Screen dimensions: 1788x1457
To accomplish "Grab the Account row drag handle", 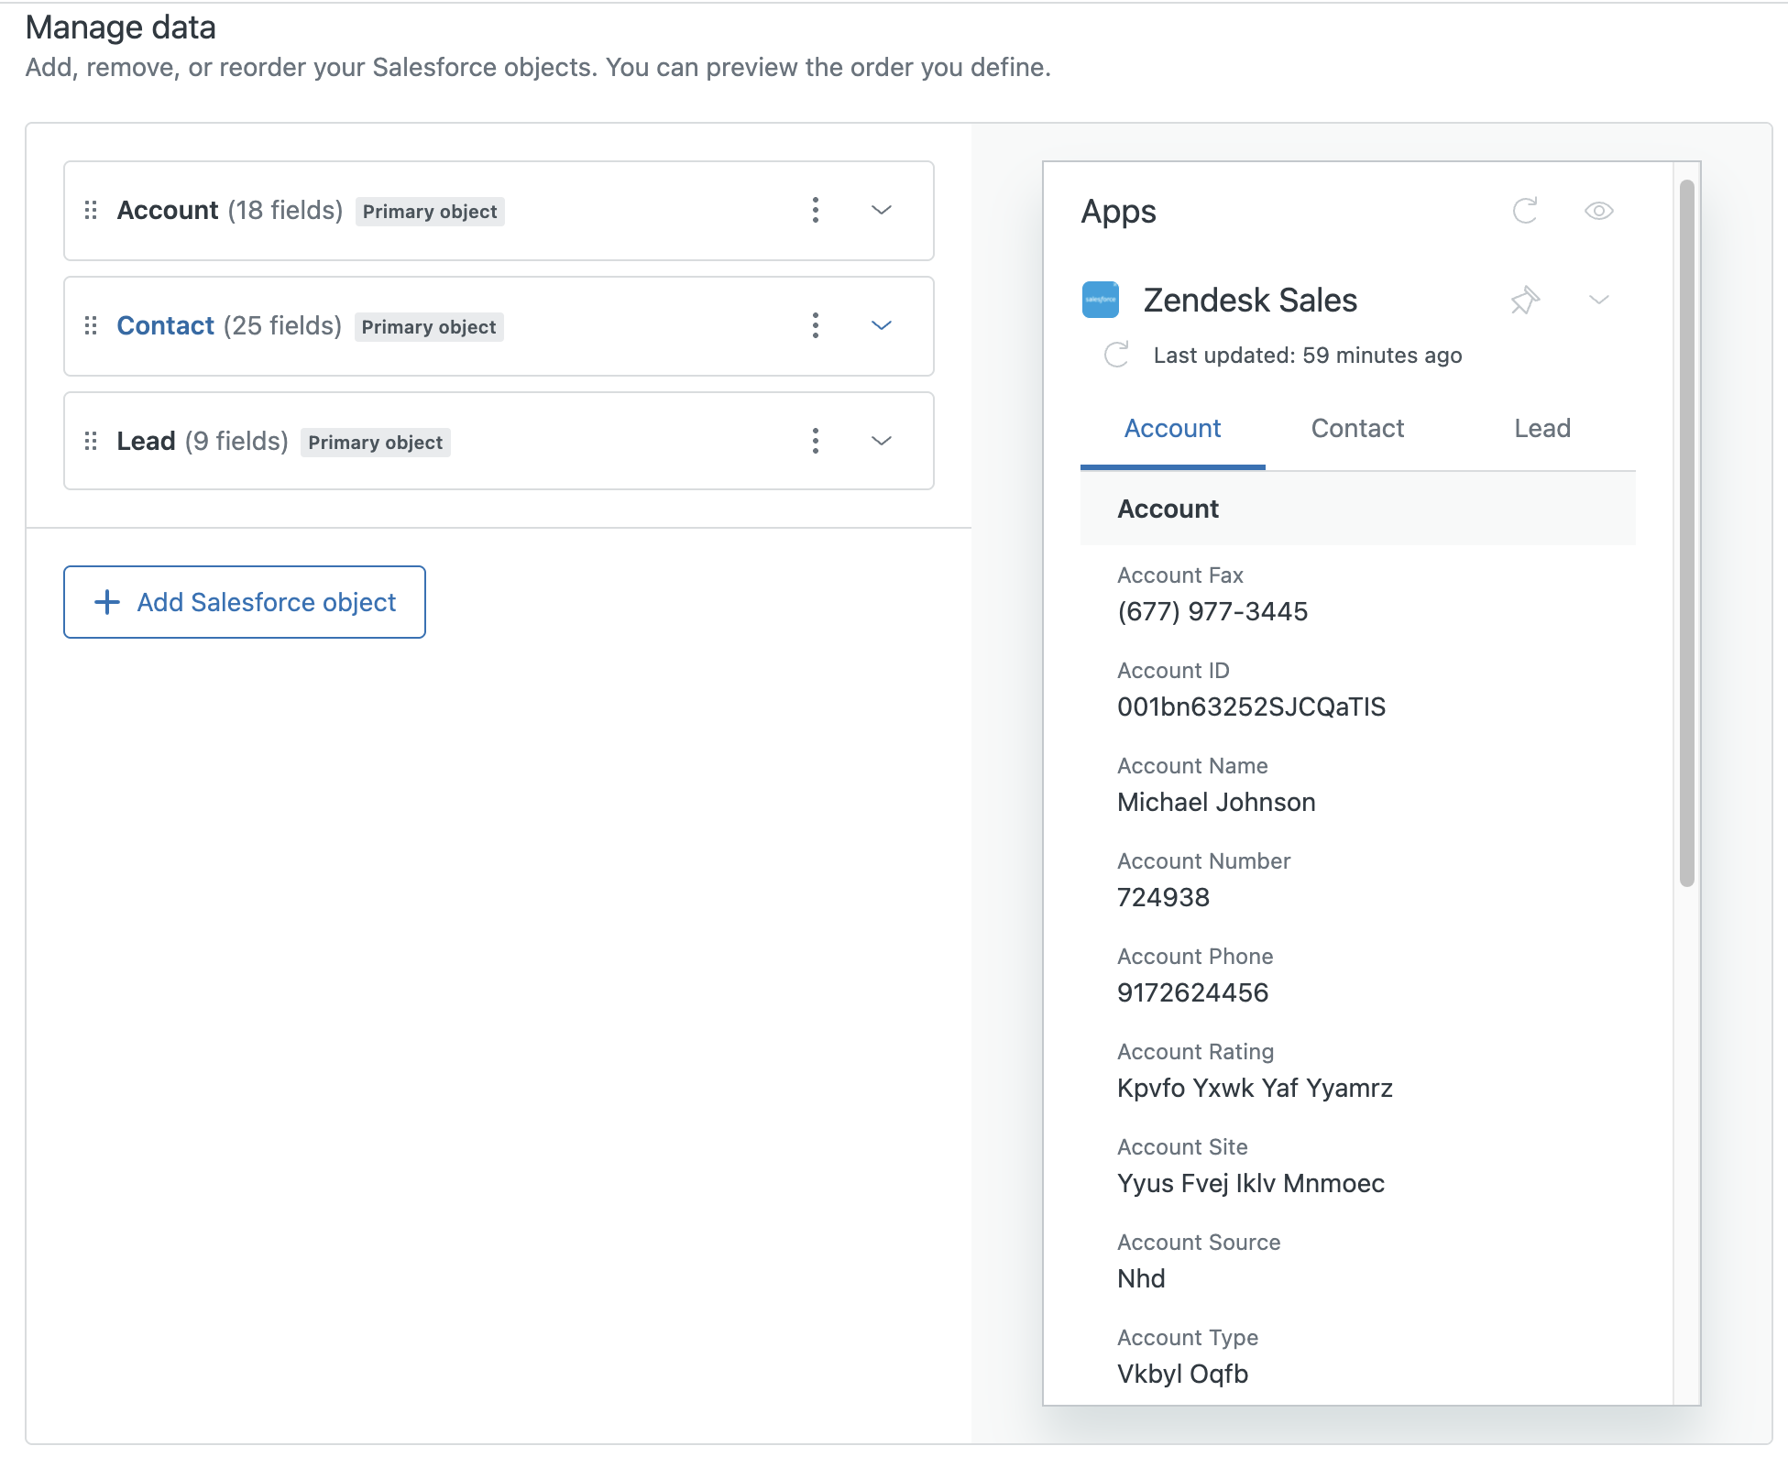I will point(91,211).
